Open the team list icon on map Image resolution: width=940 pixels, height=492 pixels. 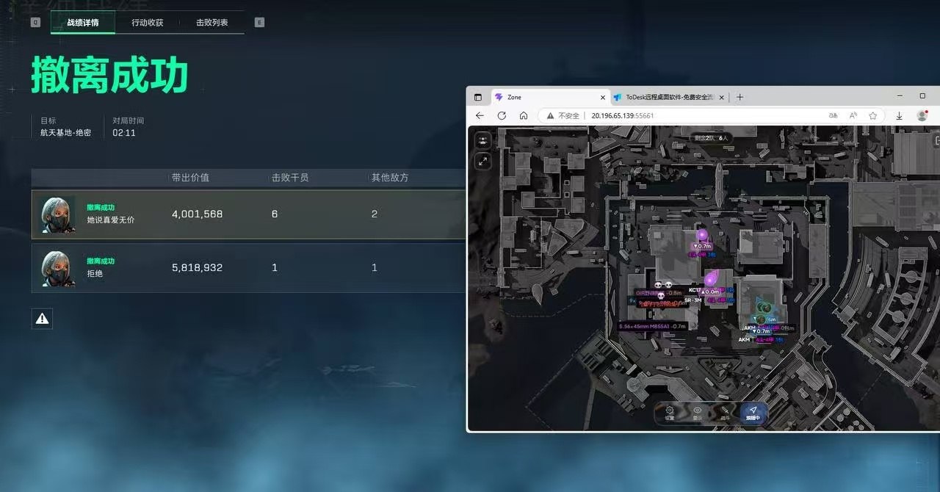[x=483, y=140]
